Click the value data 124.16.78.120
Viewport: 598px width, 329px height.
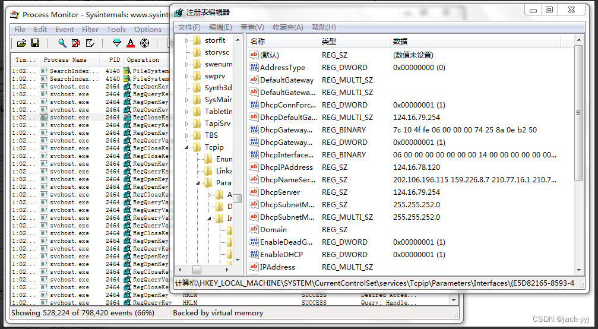416,167
